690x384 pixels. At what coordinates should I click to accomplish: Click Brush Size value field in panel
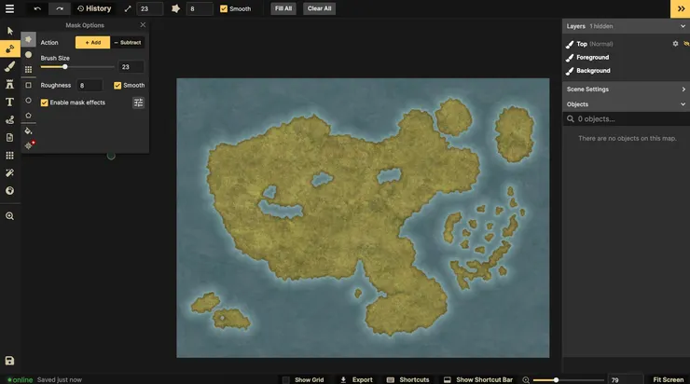point(131,67)
